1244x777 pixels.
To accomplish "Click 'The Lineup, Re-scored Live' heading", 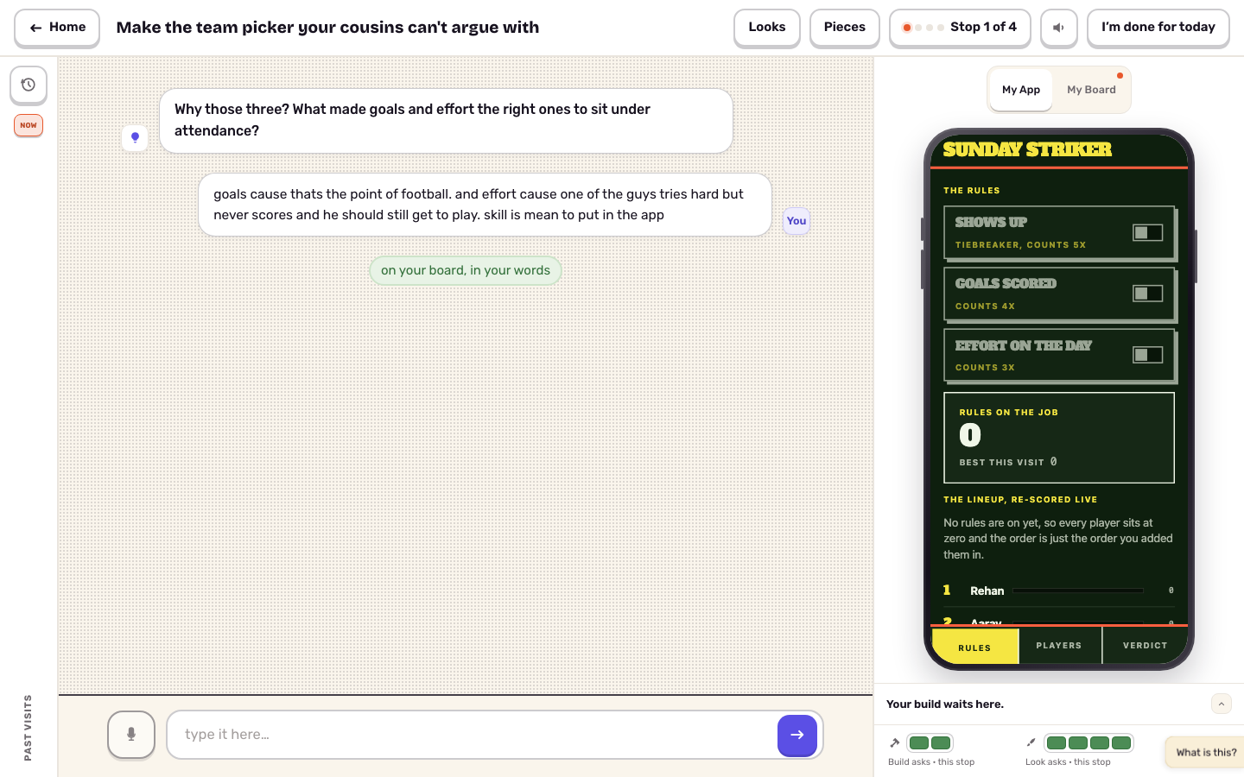I will [1020, 500].
